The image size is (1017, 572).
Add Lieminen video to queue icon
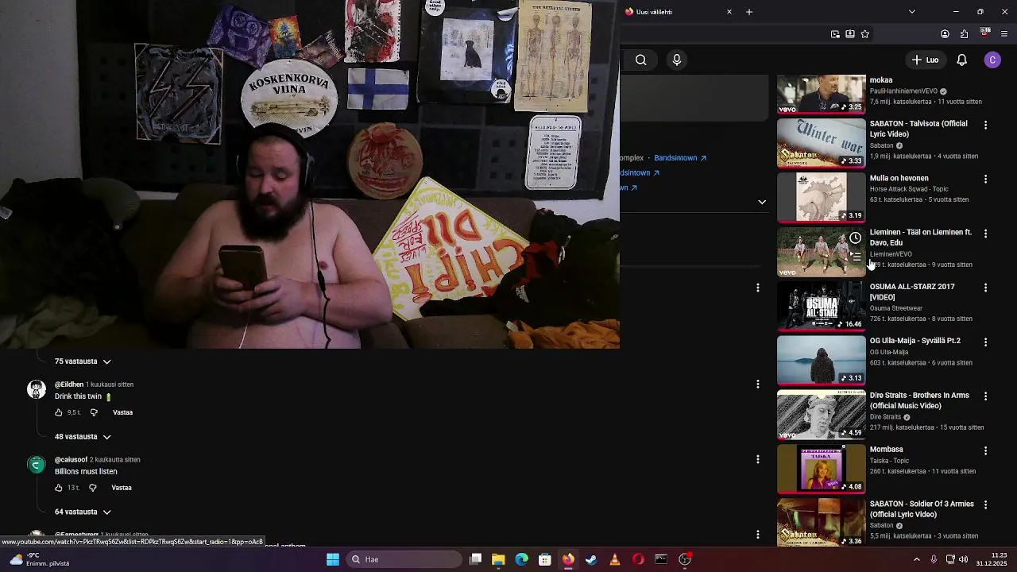(855, 257)
